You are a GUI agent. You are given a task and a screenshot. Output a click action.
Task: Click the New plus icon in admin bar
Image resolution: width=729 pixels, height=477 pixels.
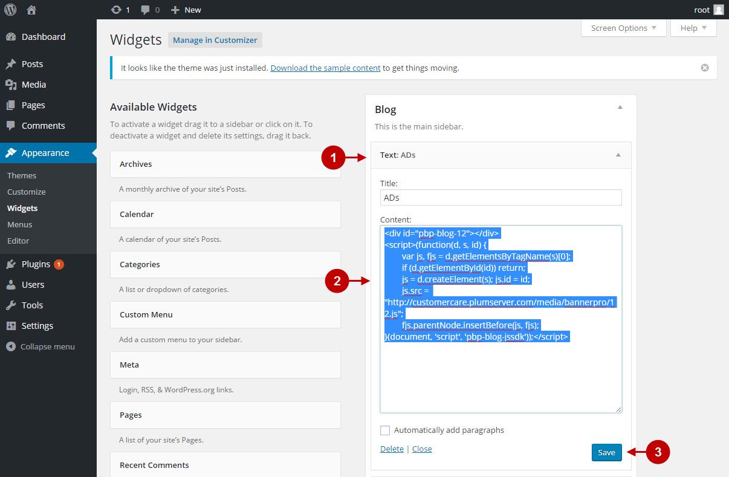(175, 10)
